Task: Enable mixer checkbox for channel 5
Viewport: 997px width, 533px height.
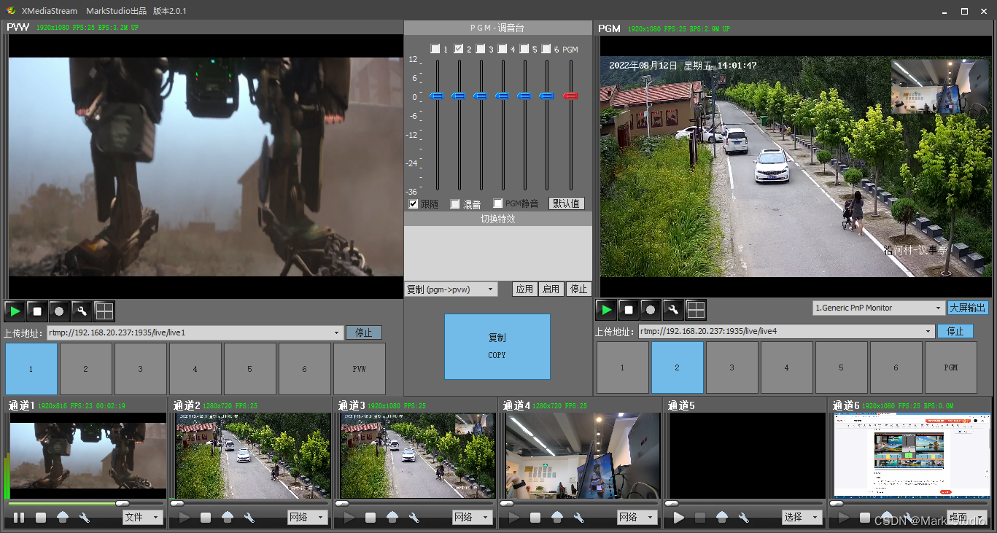Action: (x=524, y=49)
